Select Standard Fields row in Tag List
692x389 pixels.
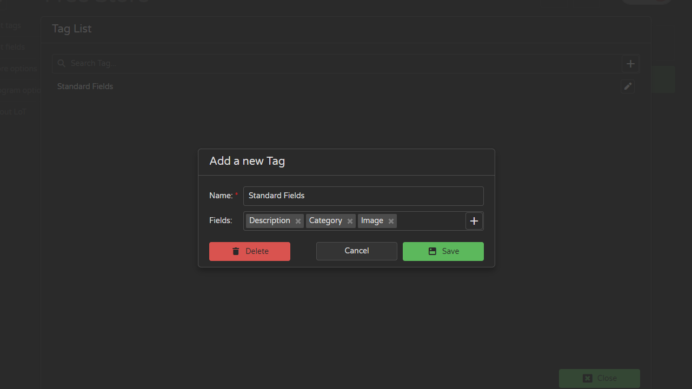click(346, 86)
